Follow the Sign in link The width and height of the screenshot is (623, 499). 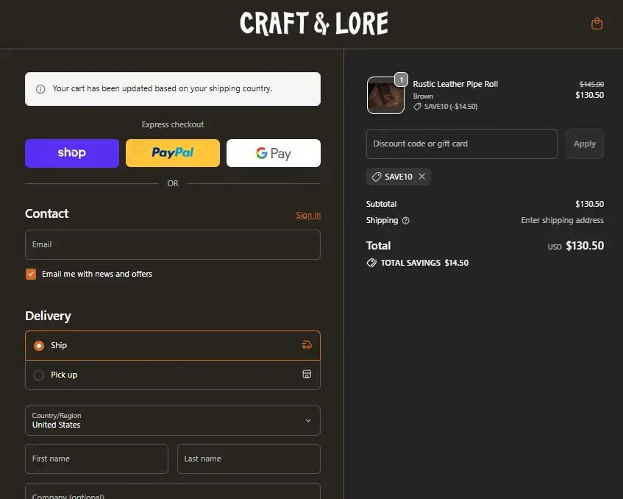[x=308, y=215]
